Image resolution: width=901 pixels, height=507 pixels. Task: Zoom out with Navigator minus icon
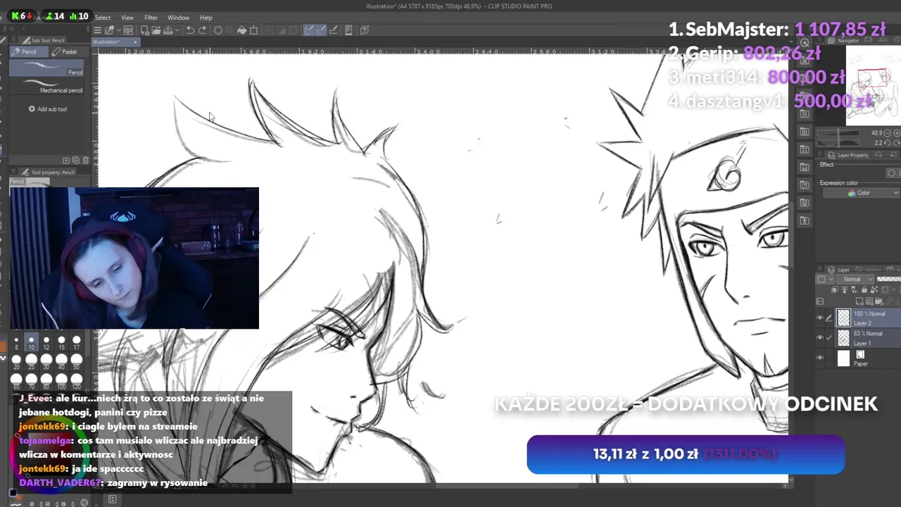(x=887, y=133)
